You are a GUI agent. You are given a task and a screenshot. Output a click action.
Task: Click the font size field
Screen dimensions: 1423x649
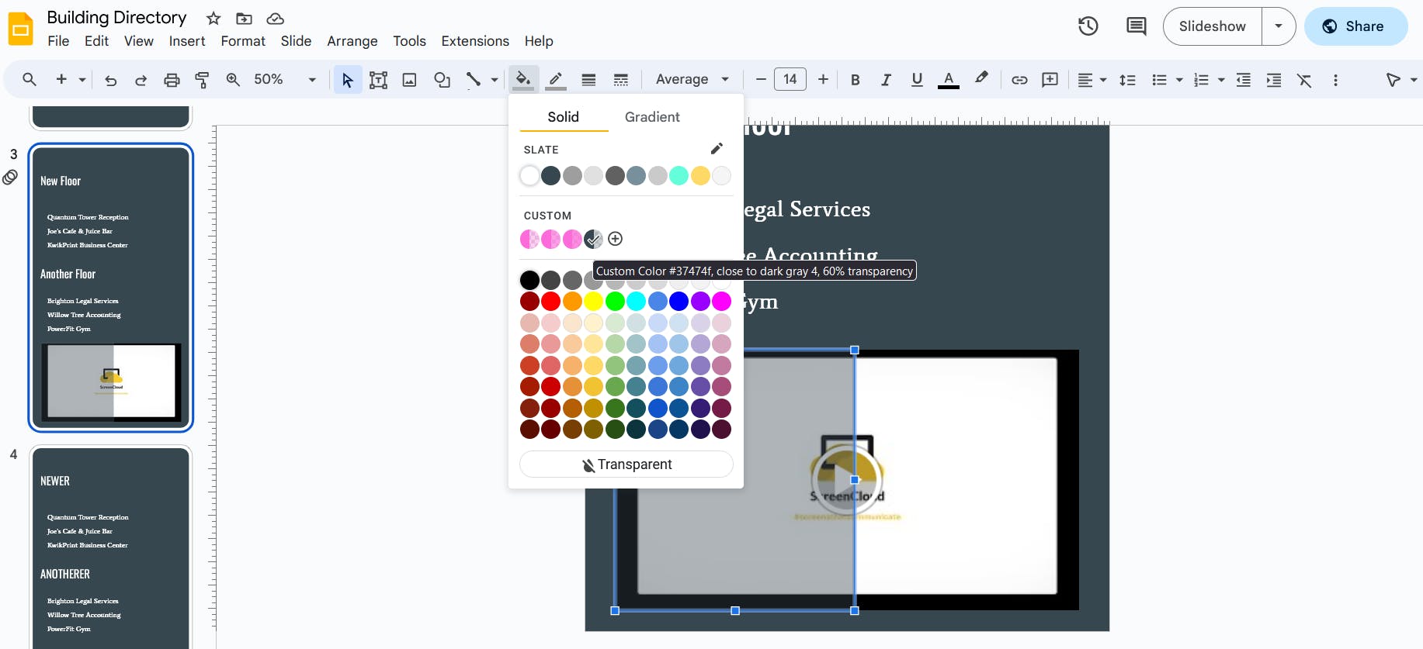[x=790, y=79]
